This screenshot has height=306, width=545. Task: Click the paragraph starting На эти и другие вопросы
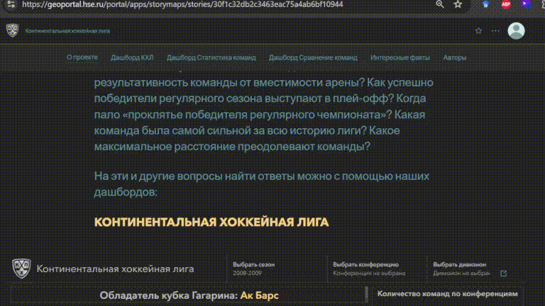262,184
